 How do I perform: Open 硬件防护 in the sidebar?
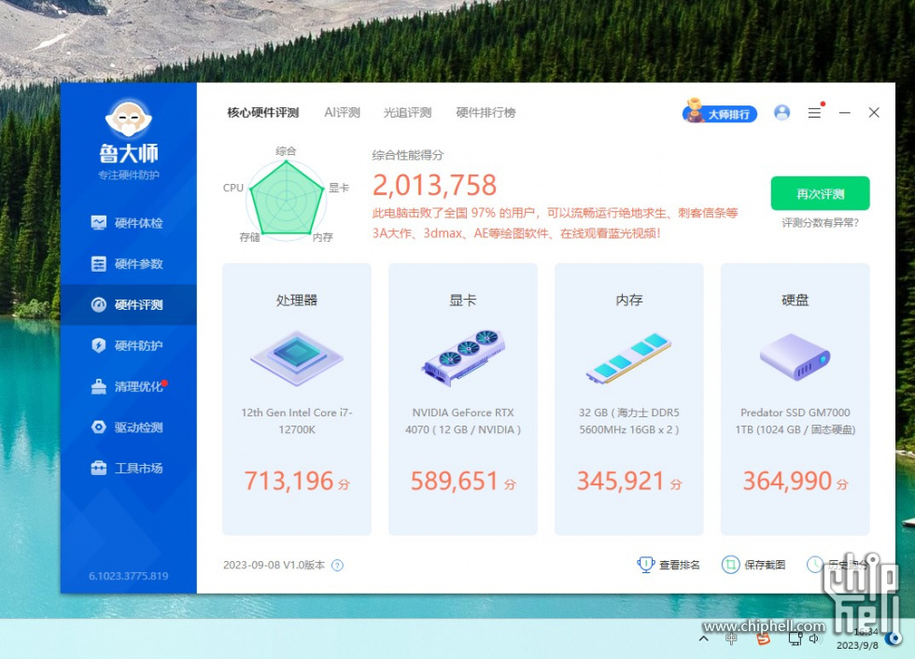click(x=128, y=345)
